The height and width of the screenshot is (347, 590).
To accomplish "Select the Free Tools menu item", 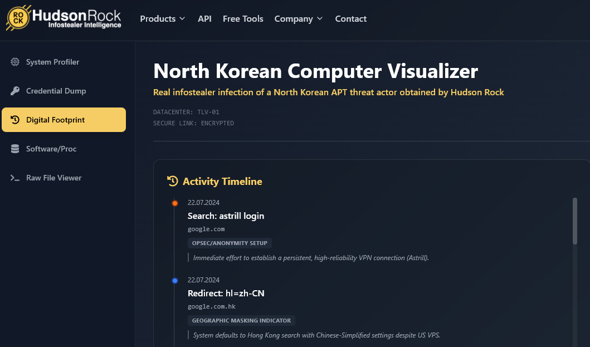I will (x=243, y=18).
